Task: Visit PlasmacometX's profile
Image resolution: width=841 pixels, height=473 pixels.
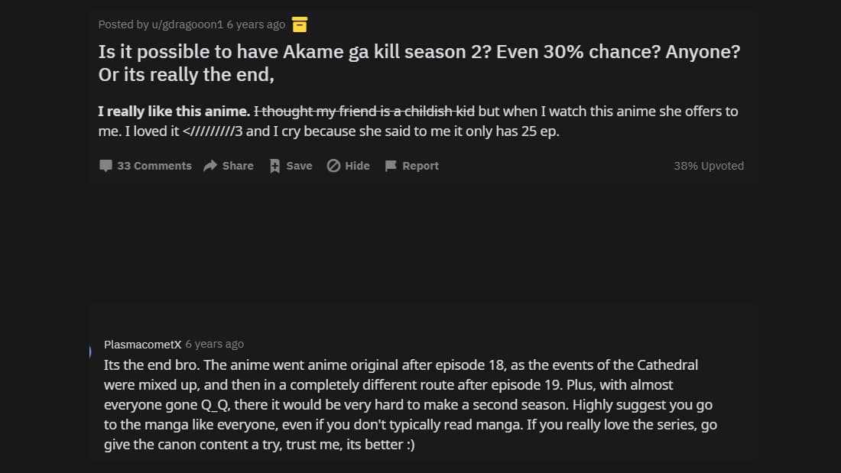Action: [142, 344]
